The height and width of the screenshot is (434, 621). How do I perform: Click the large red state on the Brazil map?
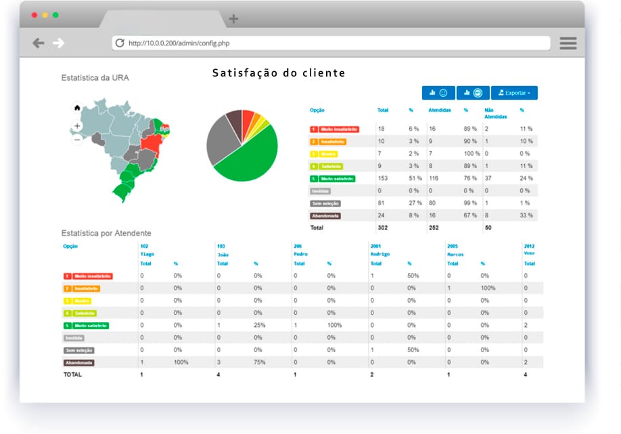[152, 144]
